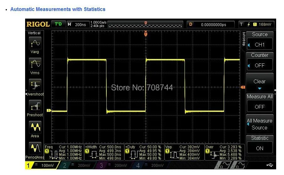
Task: Click the +Duty measurement result box
Action: tap(144, 152)
